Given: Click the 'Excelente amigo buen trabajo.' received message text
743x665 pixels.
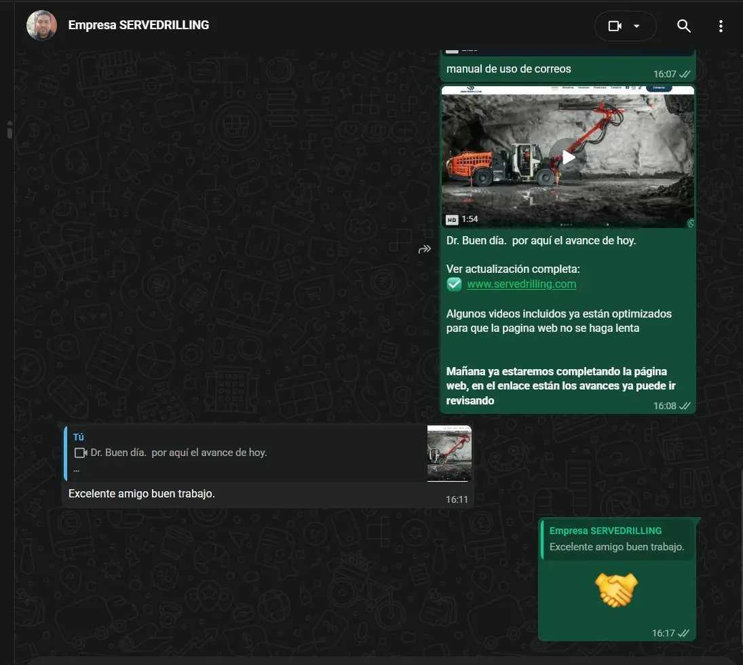Looking at the screenshot, I should (x=142, y=493).
